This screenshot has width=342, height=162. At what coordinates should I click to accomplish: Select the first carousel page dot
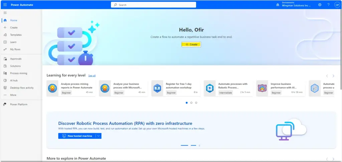point(186,103)
